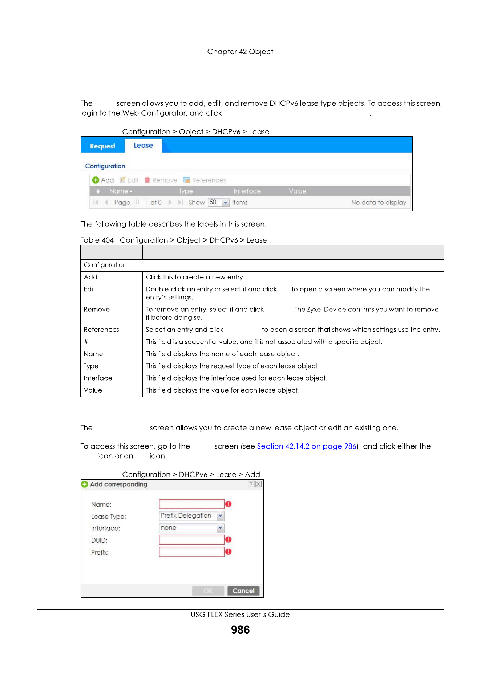The image size is (481, 681).
Task: Click the red error icon beside DUID field
Action: [x=229, y=540]
